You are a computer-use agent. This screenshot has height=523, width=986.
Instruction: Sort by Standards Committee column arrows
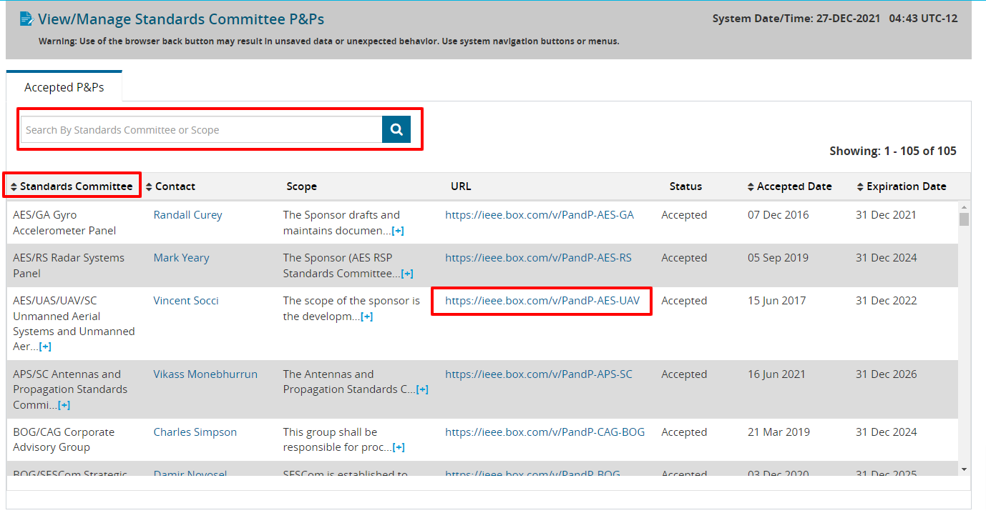point(14,186)
